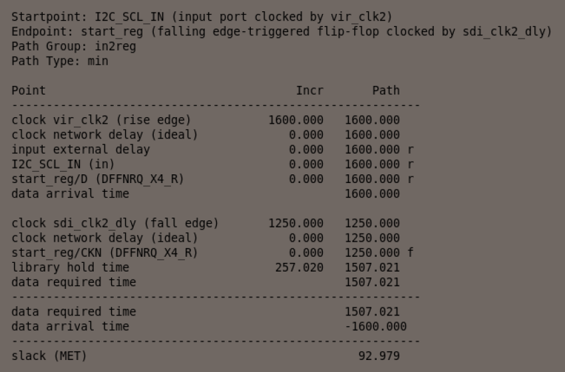Screen dimensions: 565x372
Task: Click the hold time value 257.020
Action: tap(299, 267)
